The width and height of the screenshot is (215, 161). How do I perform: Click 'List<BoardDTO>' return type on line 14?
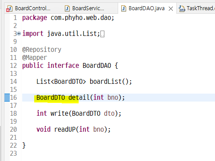[x=61, y=82]
